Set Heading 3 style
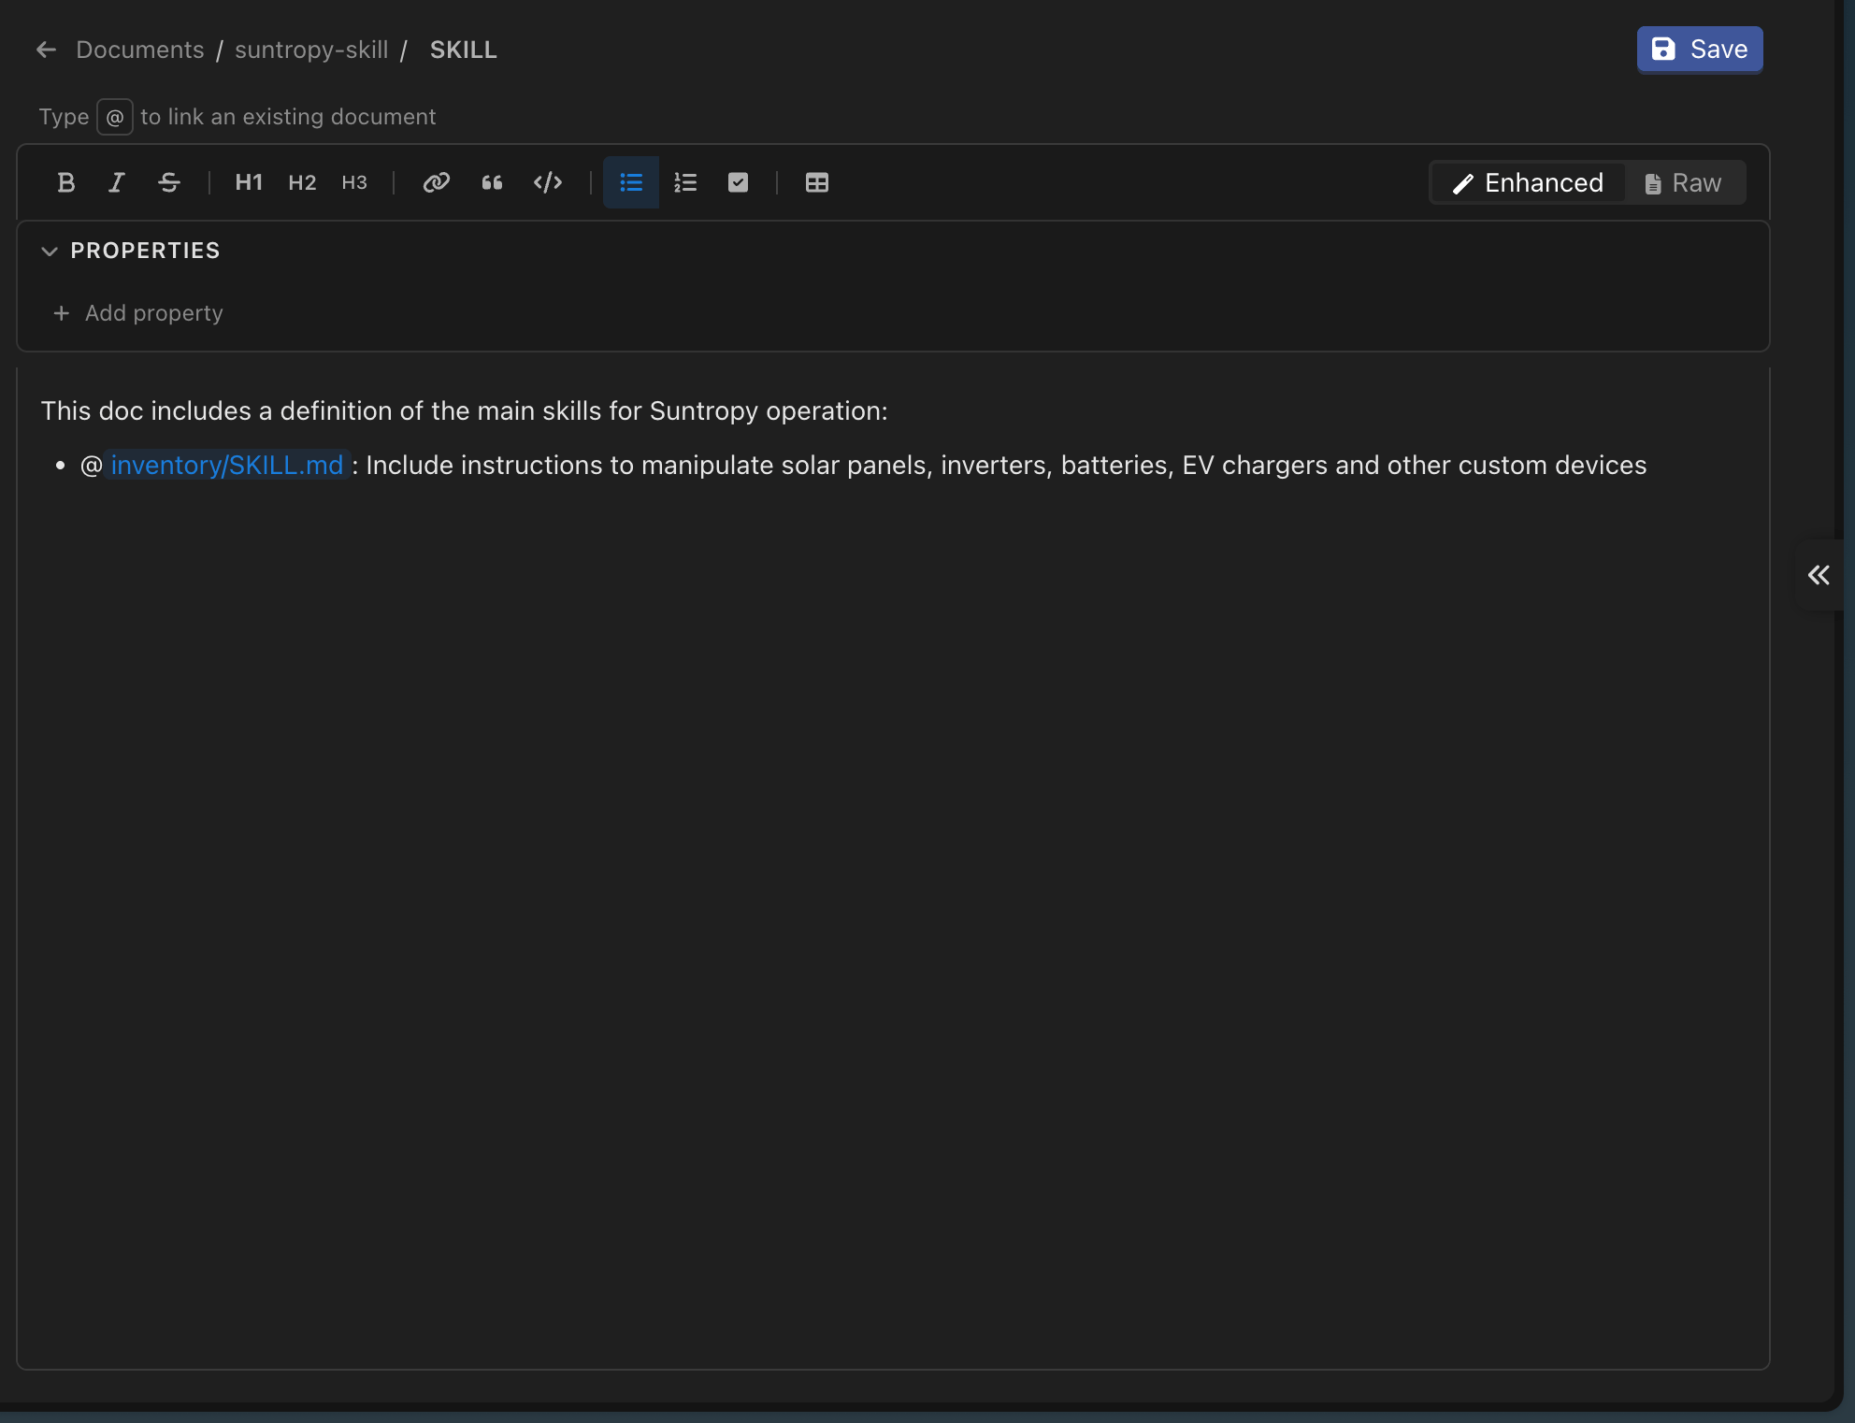1855x1423 pixels. [x=354, y=182]
